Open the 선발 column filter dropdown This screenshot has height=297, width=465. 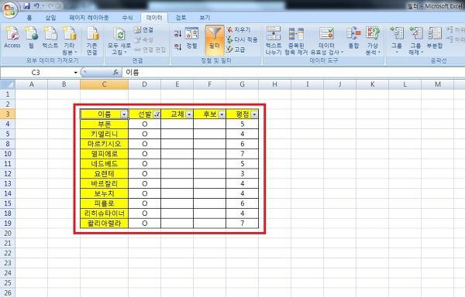coord(157,114)
